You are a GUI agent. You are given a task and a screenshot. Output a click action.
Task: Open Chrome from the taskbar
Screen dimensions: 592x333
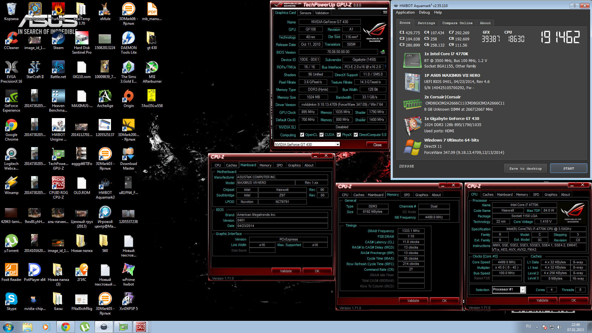coord(66,327)
